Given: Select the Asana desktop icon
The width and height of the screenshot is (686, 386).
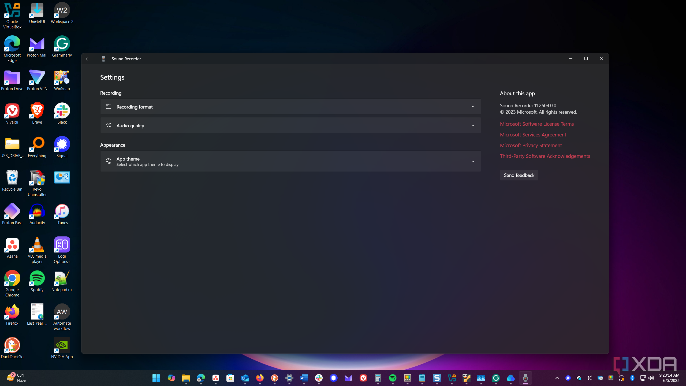Looking at the screenshot, I should (12, 247).
